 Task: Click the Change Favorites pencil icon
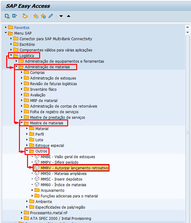click(x=51, y=16)
